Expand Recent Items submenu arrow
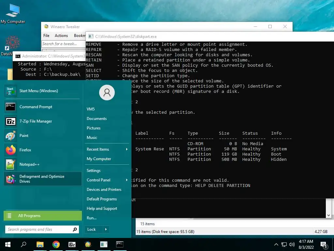 [x=127, y=149]
